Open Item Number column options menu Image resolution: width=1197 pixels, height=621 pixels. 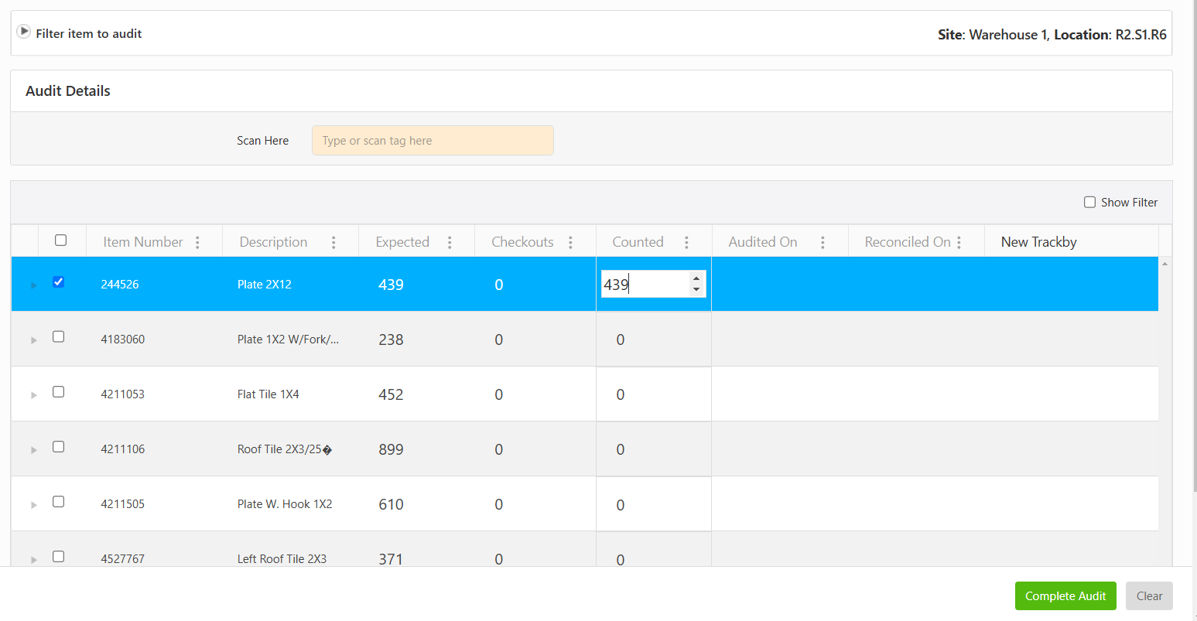pos(197,242)
